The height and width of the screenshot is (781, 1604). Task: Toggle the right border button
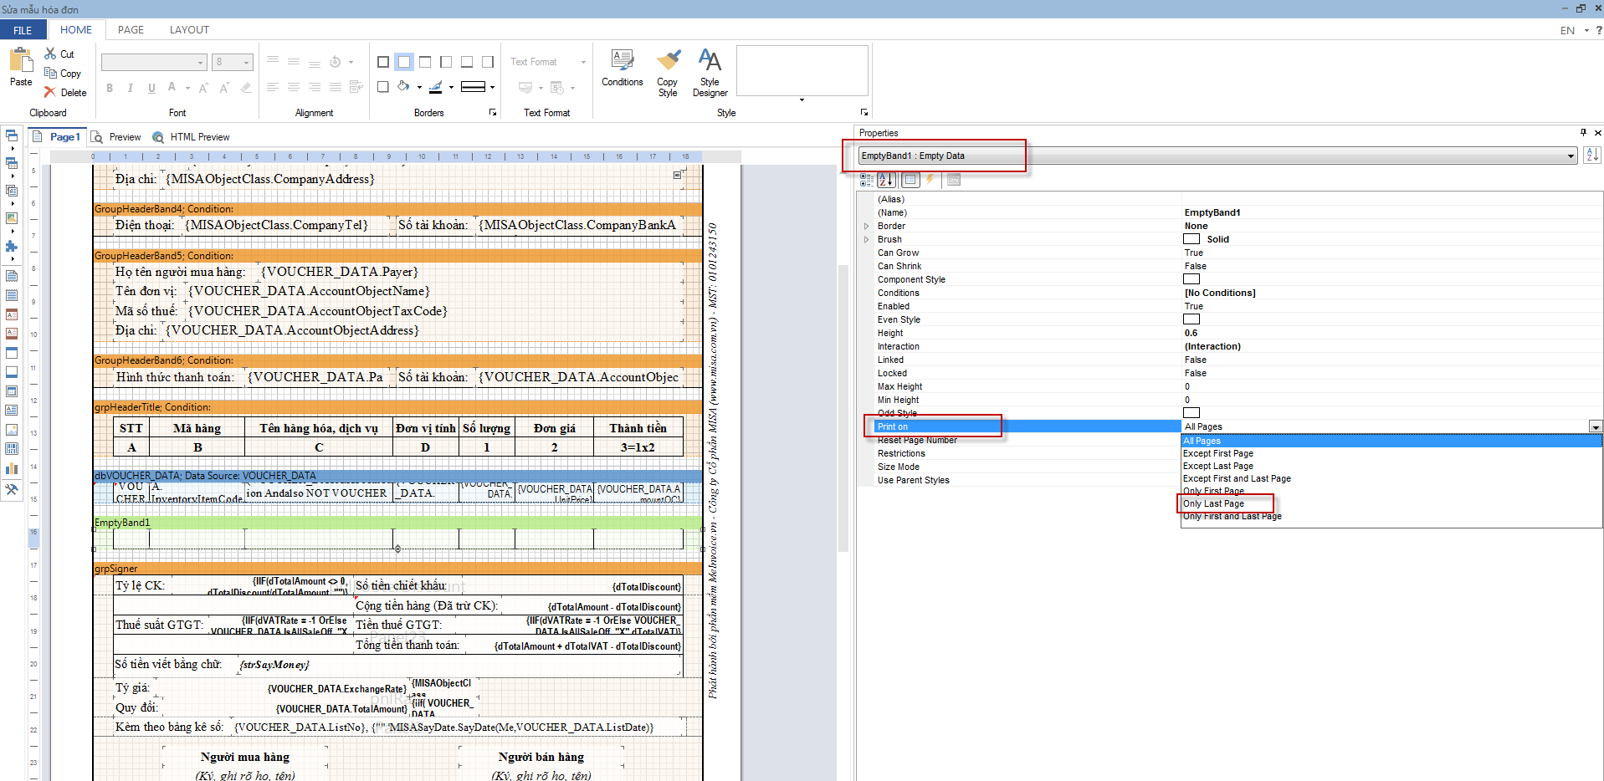coord(488,62)
